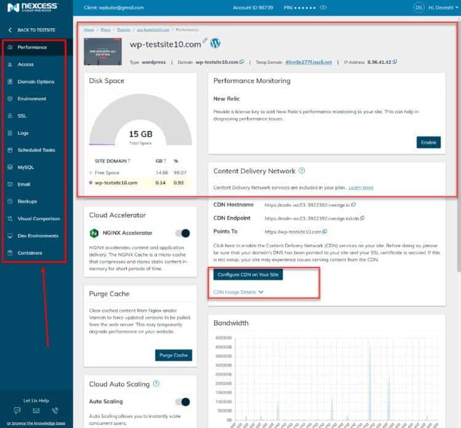
Task: Copy the Points To URL
Action: 325,231
